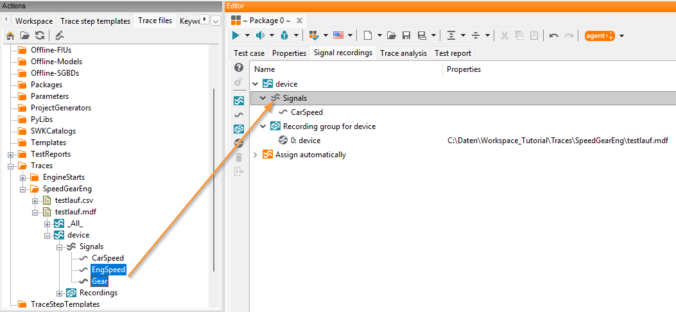Select Gear signal in tree
Screen dimensions: 676x312
(99, 281)
